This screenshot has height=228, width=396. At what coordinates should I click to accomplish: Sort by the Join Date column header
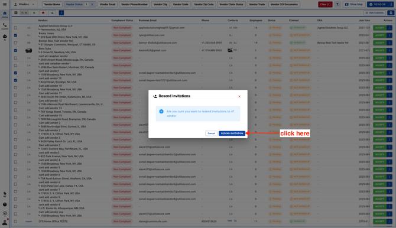(364, 21)
